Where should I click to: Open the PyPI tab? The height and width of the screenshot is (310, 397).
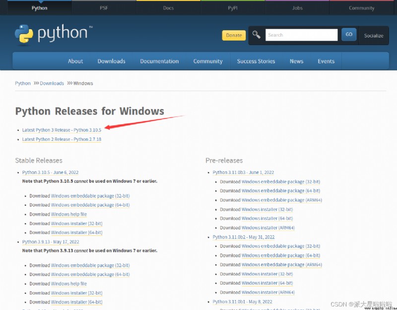click(x=233, y=8)
